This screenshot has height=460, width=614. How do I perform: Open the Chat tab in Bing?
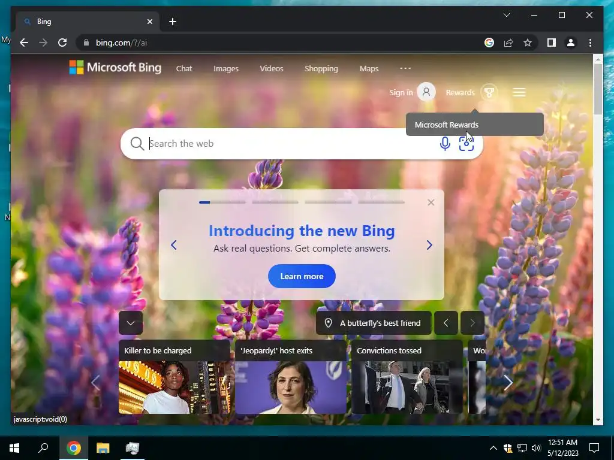click(x=184, y=68)
